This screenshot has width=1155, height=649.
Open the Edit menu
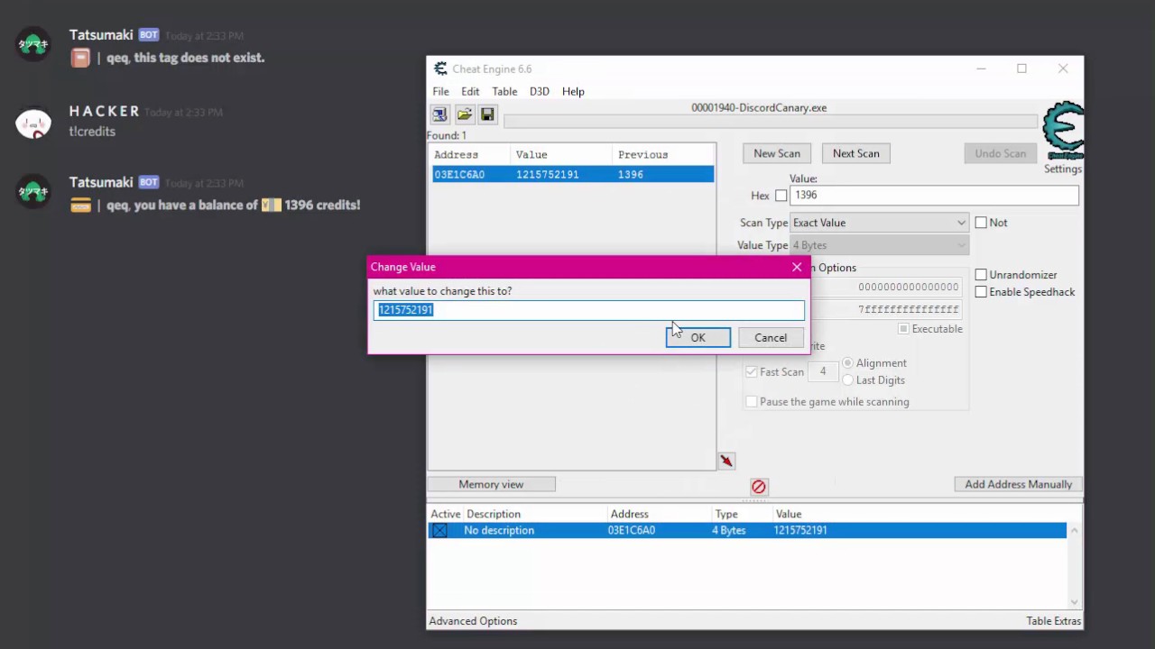(470, 91)
